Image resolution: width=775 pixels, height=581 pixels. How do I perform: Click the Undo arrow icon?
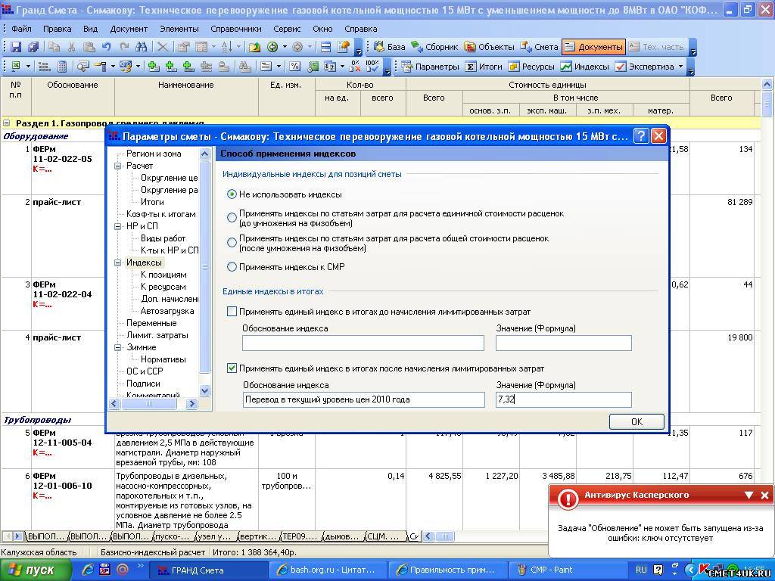(x=107, y=47)
